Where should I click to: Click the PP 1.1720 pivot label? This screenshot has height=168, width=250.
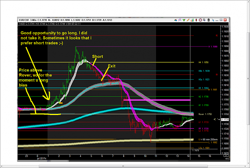pos(204,129)
